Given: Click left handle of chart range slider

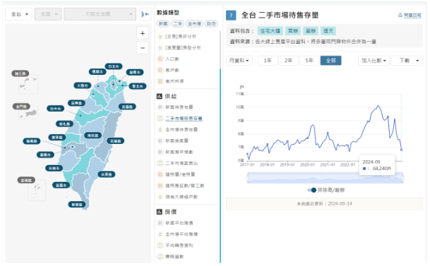Looking at the screenshot, I should click(x=247, y=179).
